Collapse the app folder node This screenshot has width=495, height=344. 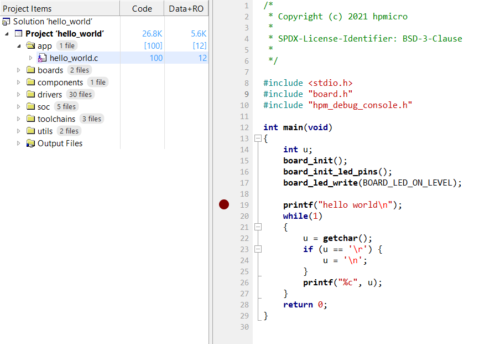[19, 46]
